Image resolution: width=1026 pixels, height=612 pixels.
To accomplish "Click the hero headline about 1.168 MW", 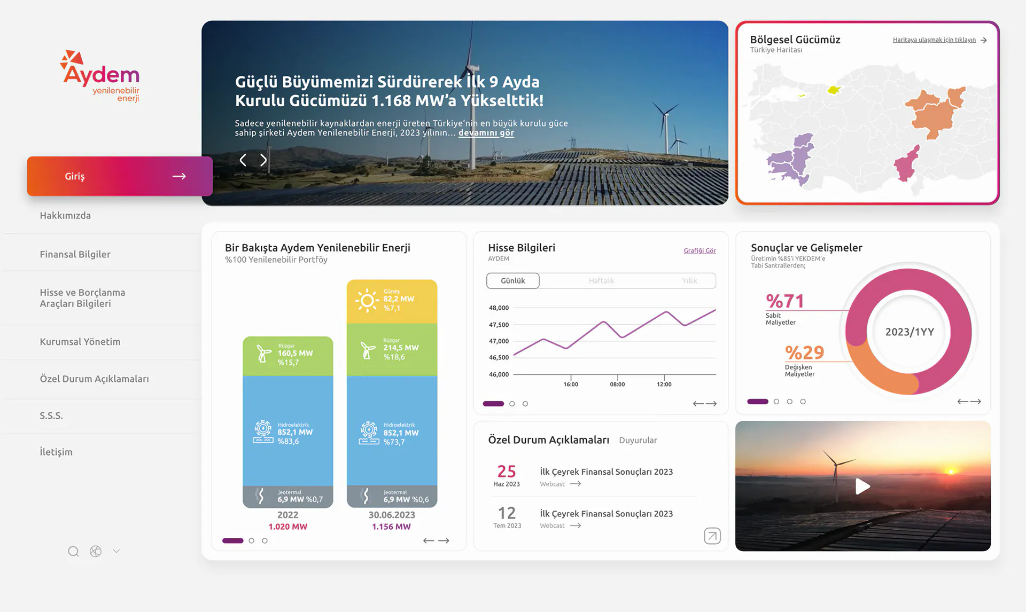I will [x=389, y=91].
